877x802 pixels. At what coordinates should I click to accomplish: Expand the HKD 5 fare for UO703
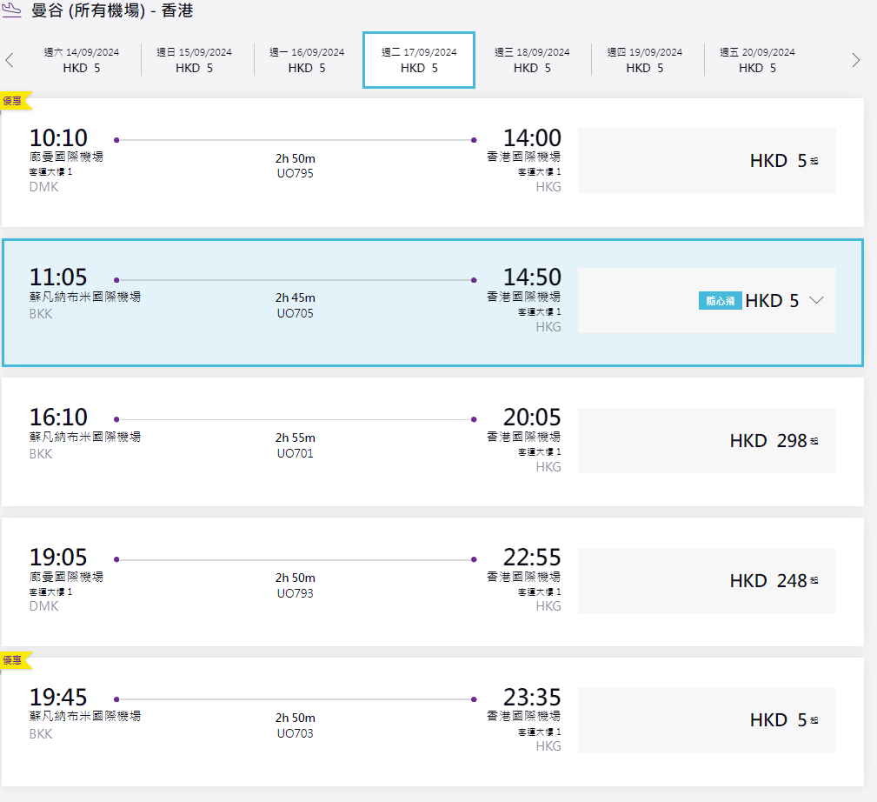tap(706, 720)
